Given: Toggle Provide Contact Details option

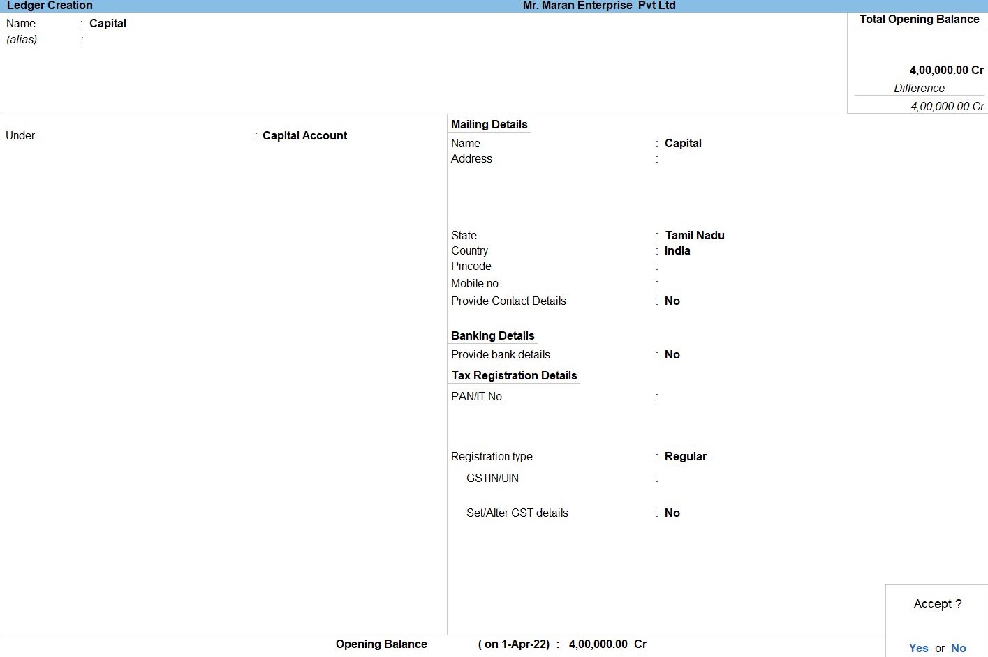Looking at the screenshot, I should click(672, 301).
